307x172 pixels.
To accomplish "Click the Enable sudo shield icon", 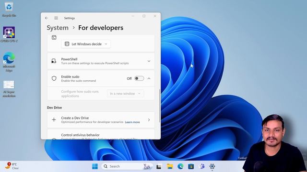I will (54, 78).
